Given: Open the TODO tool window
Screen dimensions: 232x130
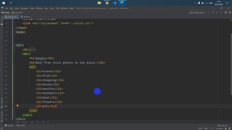Looking at the screenshot, I should click(21, 126).
